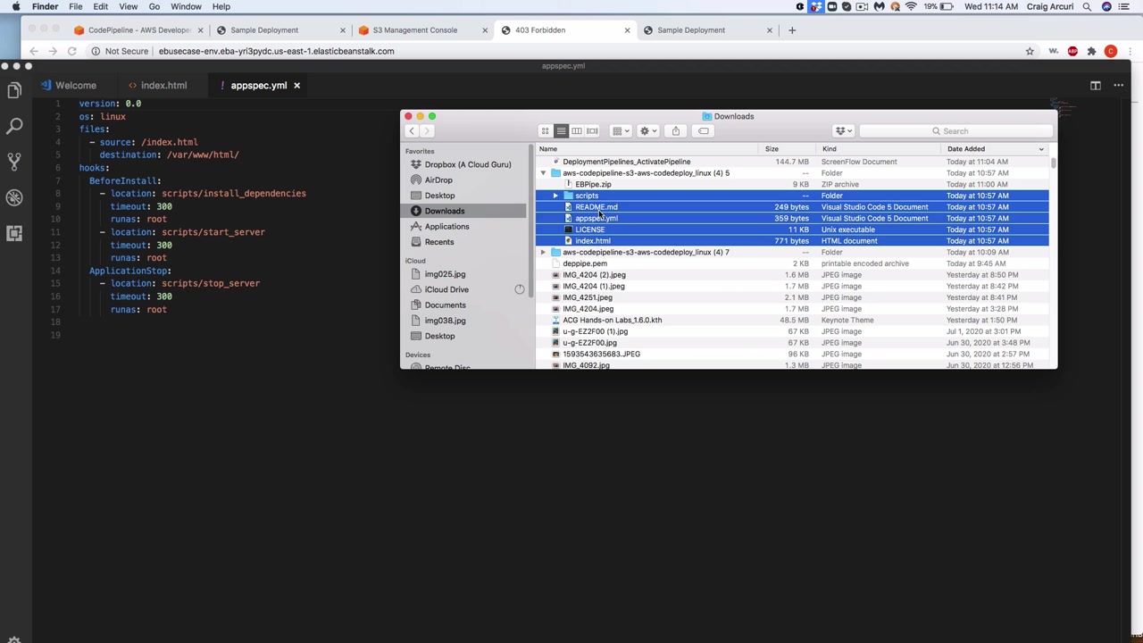Open a new Chrome tab

[791, 30]
